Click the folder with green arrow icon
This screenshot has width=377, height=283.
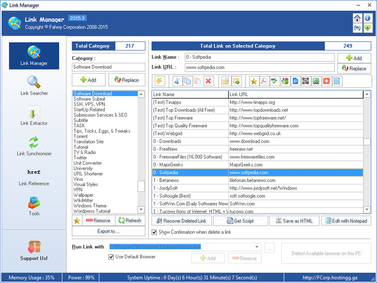(236, 81)
